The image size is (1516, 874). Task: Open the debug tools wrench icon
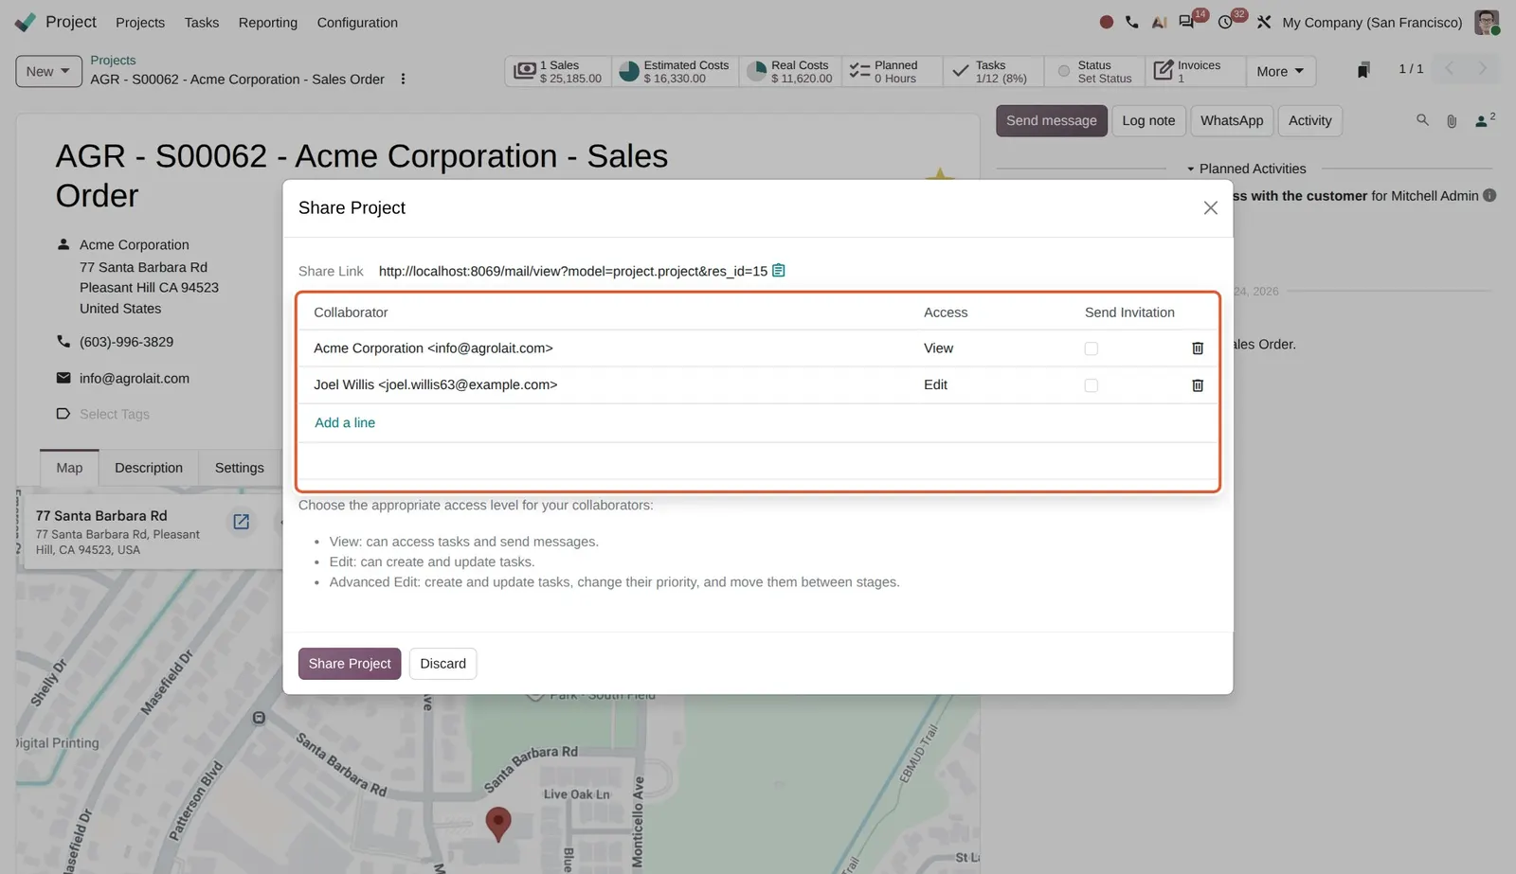1264,22
